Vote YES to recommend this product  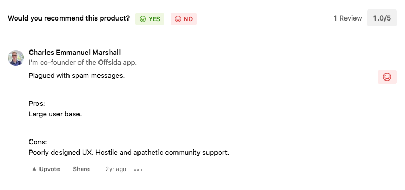pos(150,19)
